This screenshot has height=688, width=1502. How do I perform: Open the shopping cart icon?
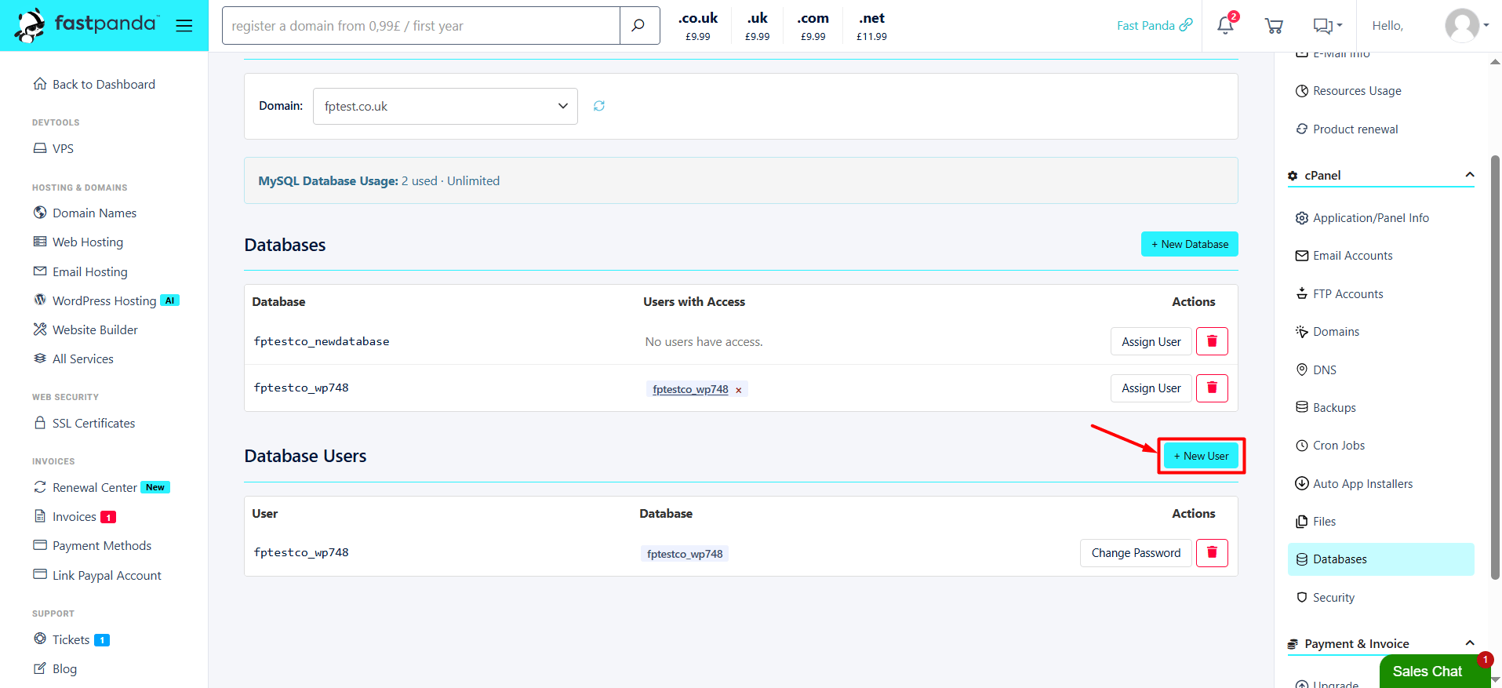(x=1274, y=26)
